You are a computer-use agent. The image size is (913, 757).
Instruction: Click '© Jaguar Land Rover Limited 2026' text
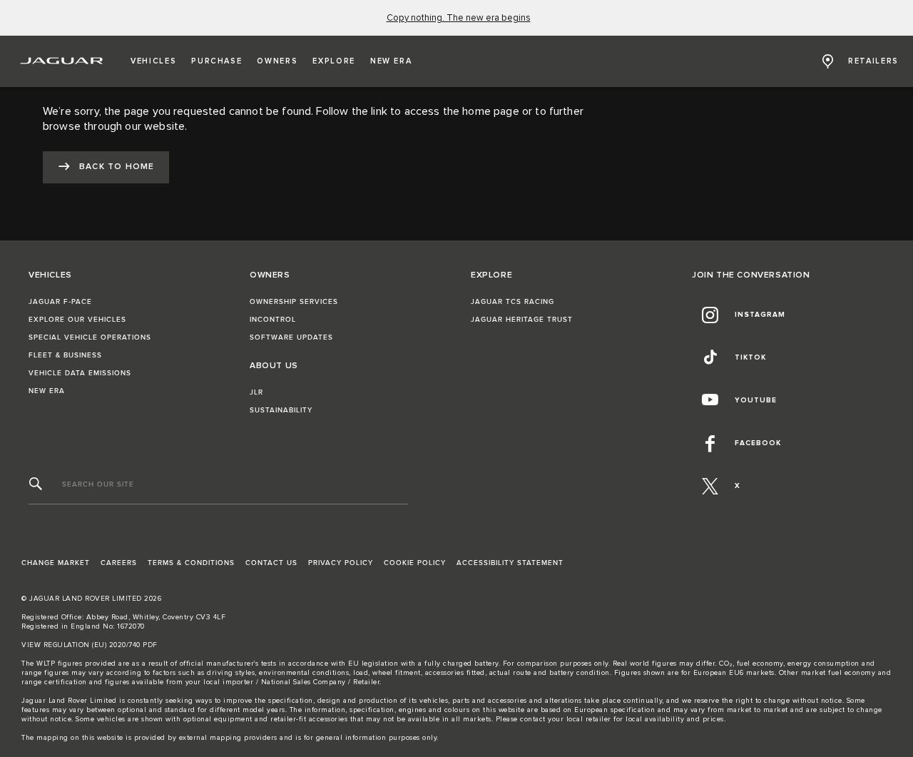coord(91,599)
